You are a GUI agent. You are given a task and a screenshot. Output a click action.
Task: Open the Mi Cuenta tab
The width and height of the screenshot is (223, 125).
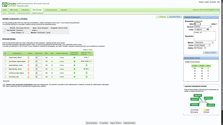14,10
